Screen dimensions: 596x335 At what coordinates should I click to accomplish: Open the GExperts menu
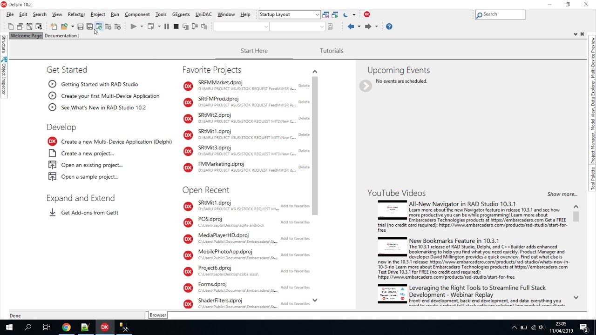[x=181, y=14]
